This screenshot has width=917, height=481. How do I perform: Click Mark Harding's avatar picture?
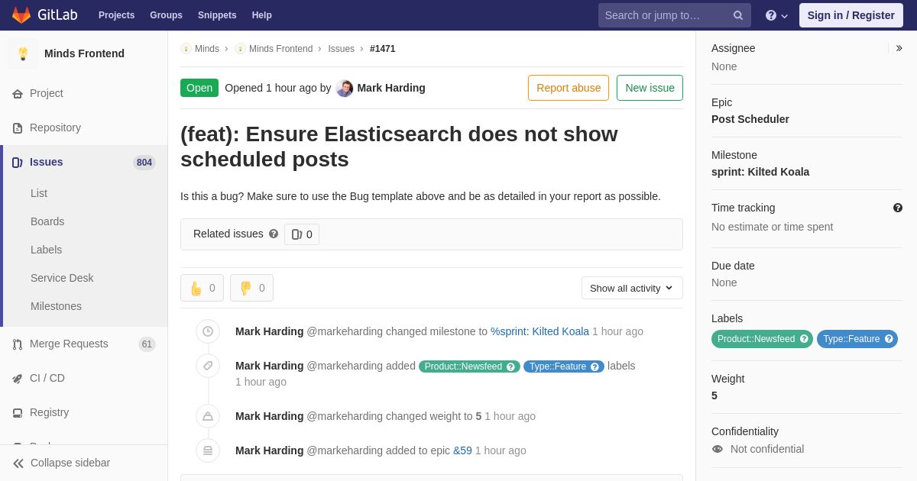pyautogui.click(x=345, y=88)
